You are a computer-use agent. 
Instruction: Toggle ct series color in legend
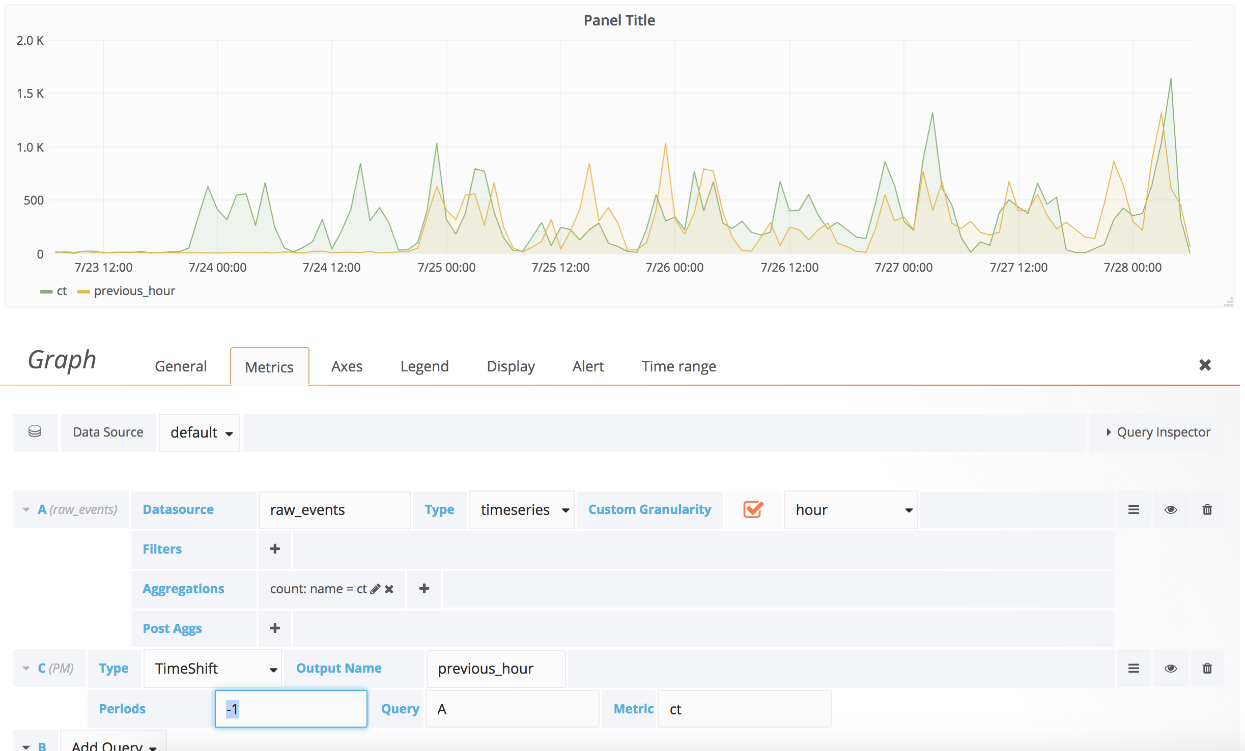click(46, 292)
